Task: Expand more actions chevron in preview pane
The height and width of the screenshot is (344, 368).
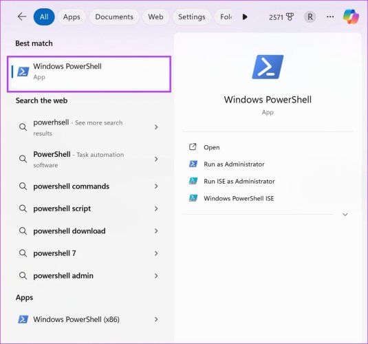Action: point(345,215)
